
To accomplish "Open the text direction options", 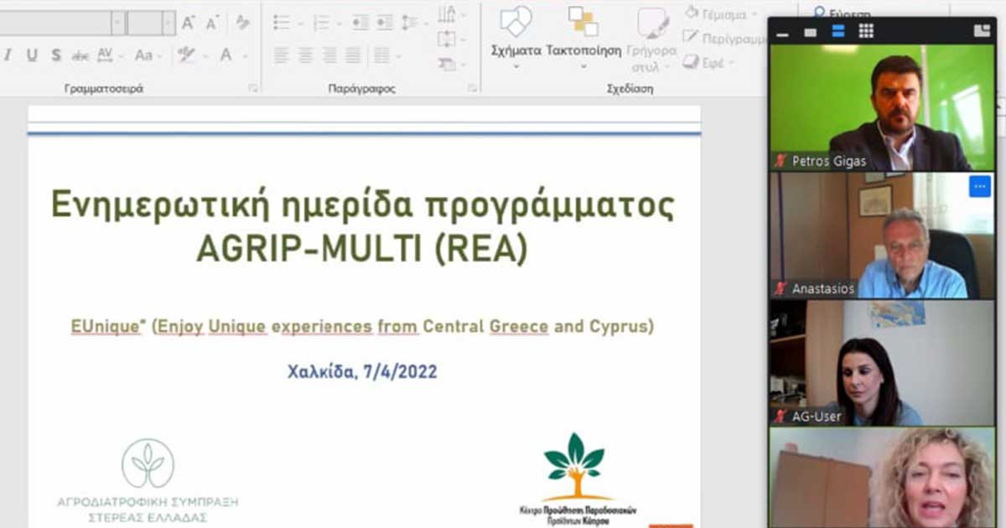I will pos(451,15).
